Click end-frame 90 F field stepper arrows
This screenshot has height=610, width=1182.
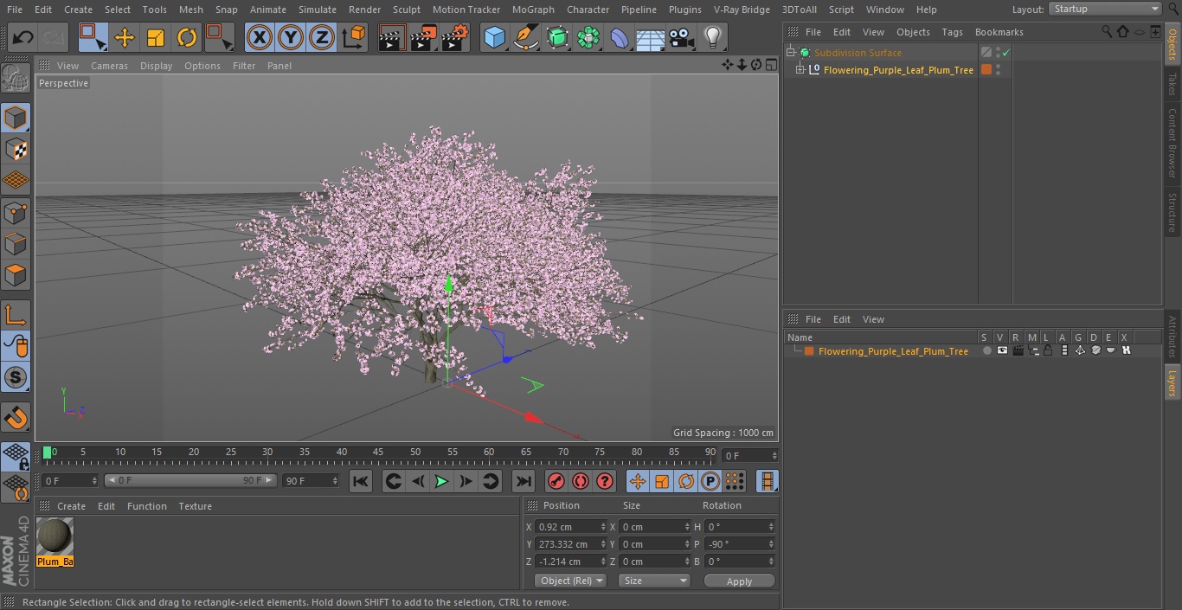(x=335, y=480)
